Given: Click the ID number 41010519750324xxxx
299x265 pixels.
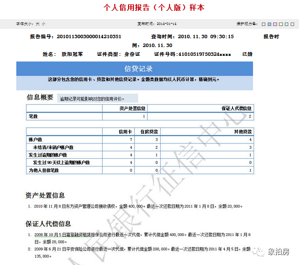Looking at the screenshot, I should tap(205, 54).
